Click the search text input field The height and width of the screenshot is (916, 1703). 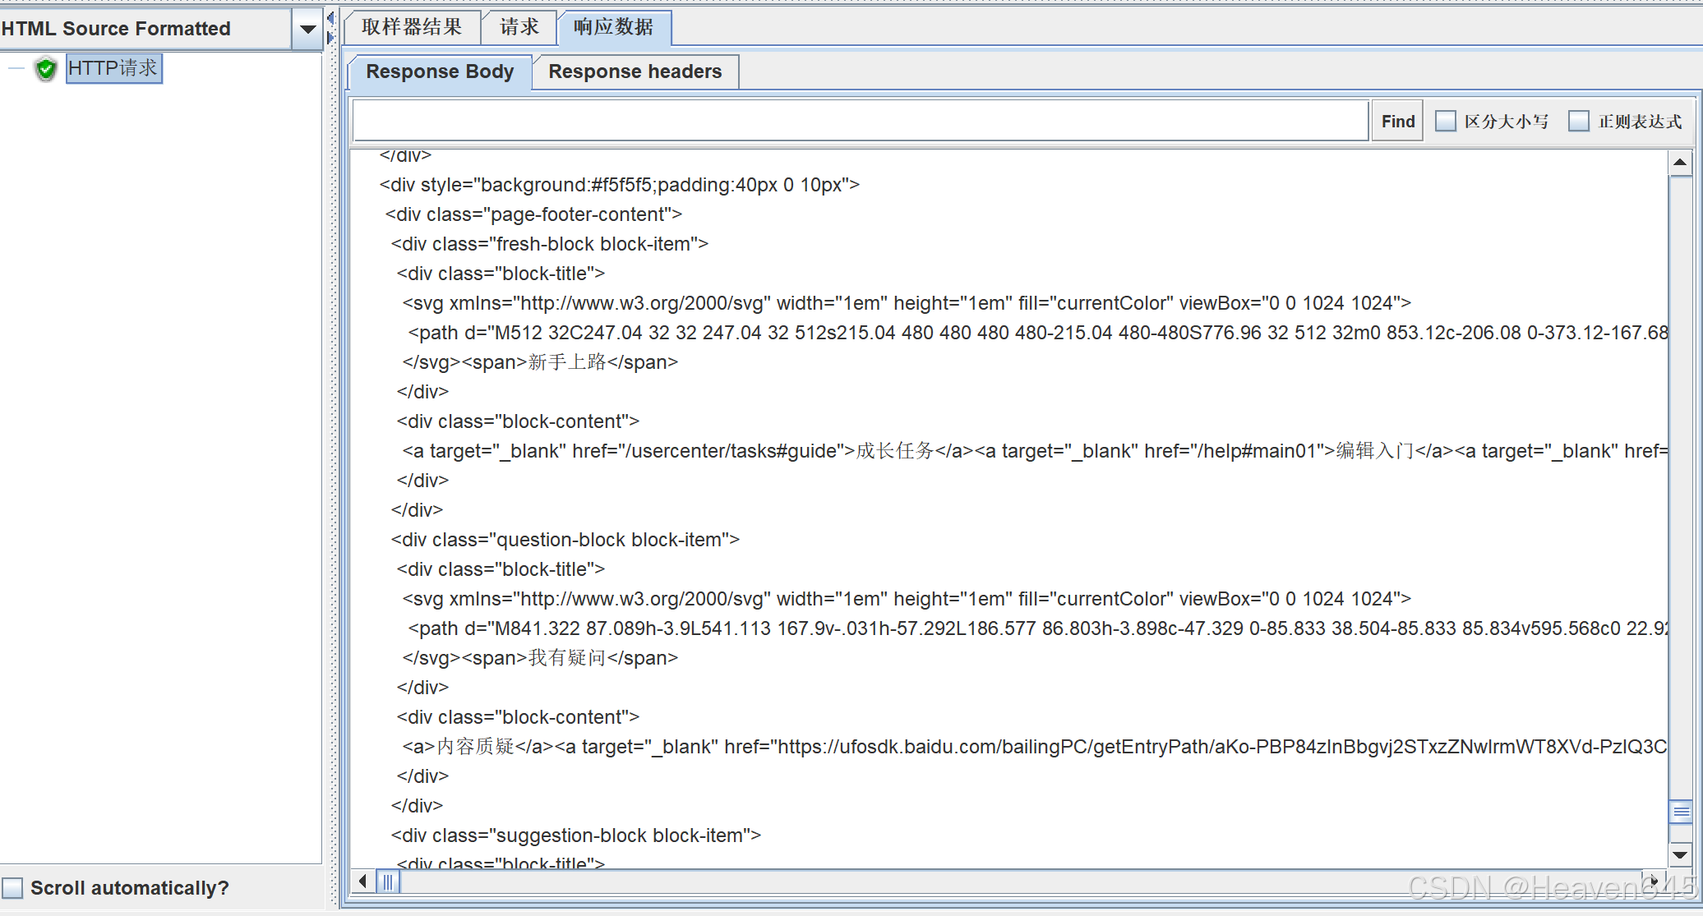coord(855,120)
